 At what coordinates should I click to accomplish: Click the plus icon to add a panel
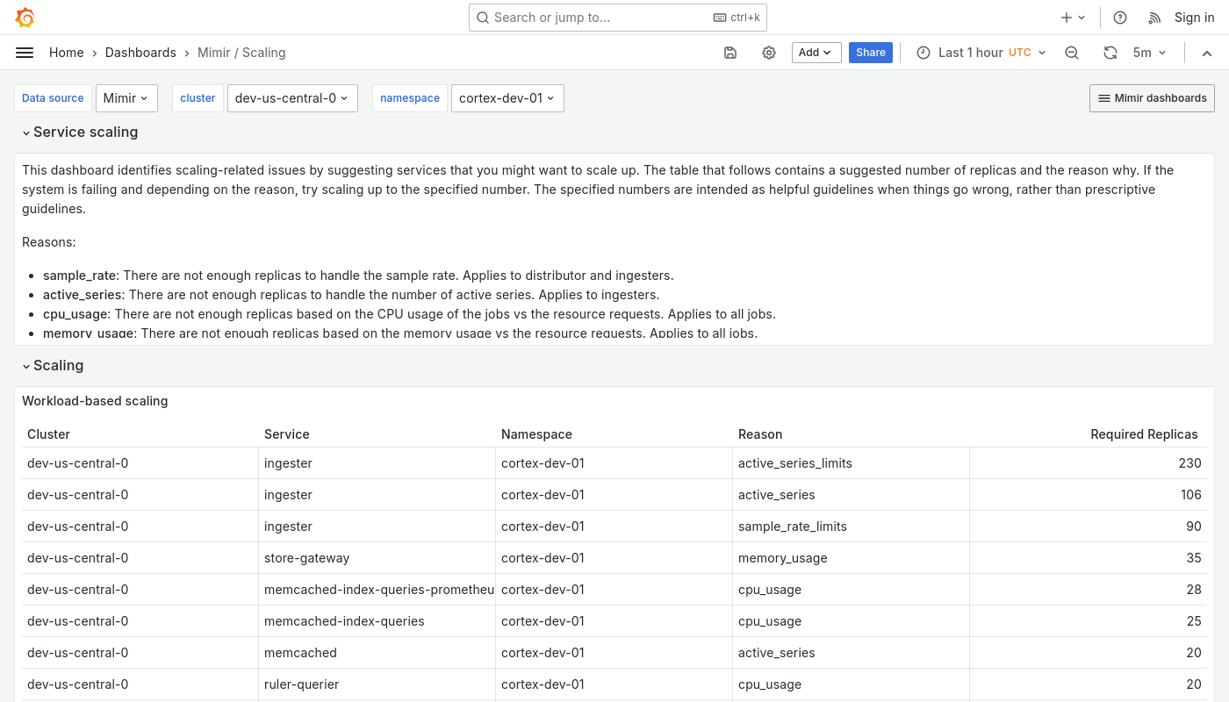[1067, 18]
